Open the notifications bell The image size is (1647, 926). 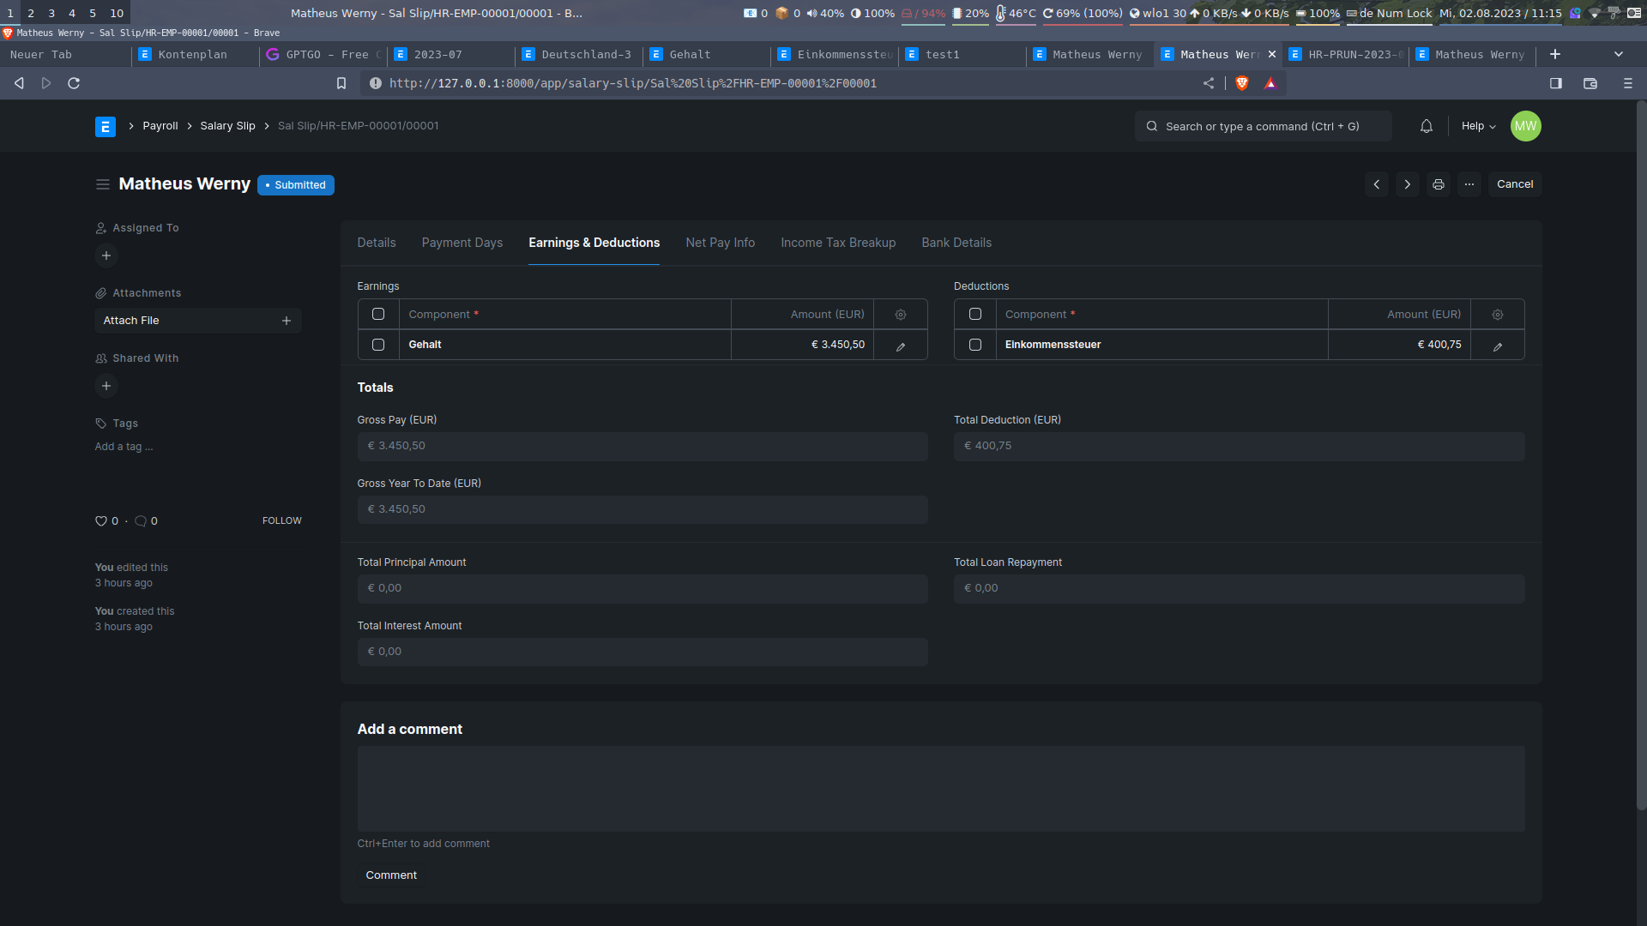pos(1426,126)
